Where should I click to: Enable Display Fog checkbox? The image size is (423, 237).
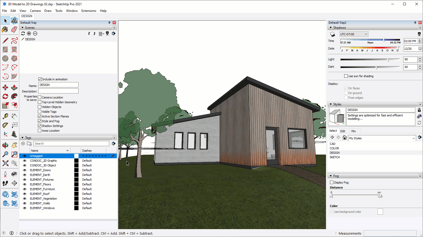pyautogui.click(x=332, y=182)
